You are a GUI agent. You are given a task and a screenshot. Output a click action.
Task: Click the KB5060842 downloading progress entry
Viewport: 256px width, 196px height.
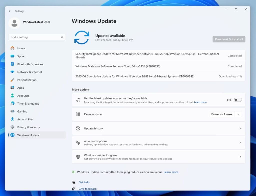tap(158, 76)
